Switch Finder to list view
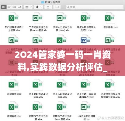Viewport: 125px width, 121px height. coord(9,7)
